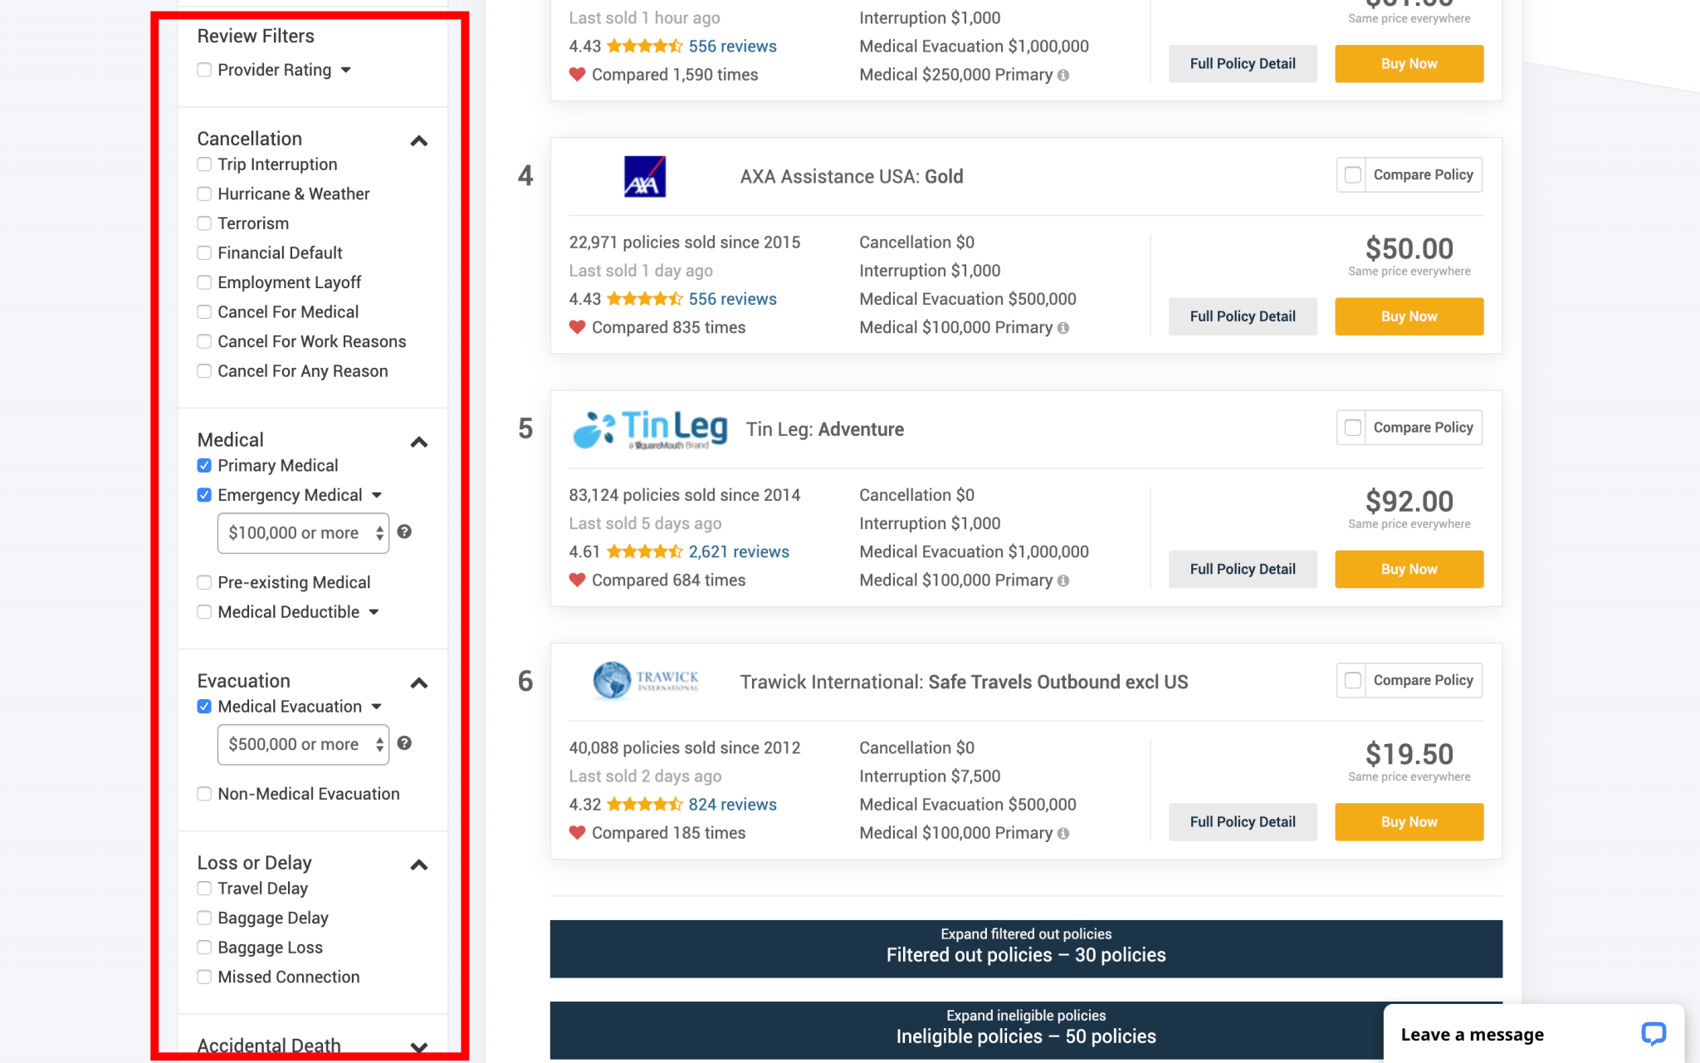Expand the Accidental Death section

pos(419,1046)
